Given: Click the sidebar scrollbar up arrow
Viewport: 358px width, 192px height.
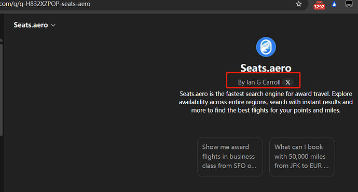Looking at the screenshot, I should click(x=1, y=40).
